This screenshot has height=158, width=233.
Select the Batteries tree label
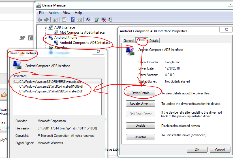[61, 48]
